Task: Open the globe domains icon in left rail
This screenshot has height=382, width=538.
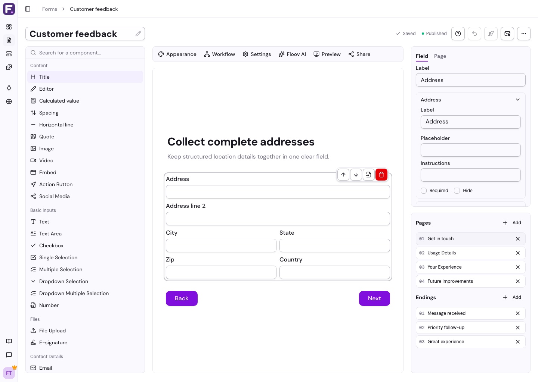Action: tap(9, 101)
